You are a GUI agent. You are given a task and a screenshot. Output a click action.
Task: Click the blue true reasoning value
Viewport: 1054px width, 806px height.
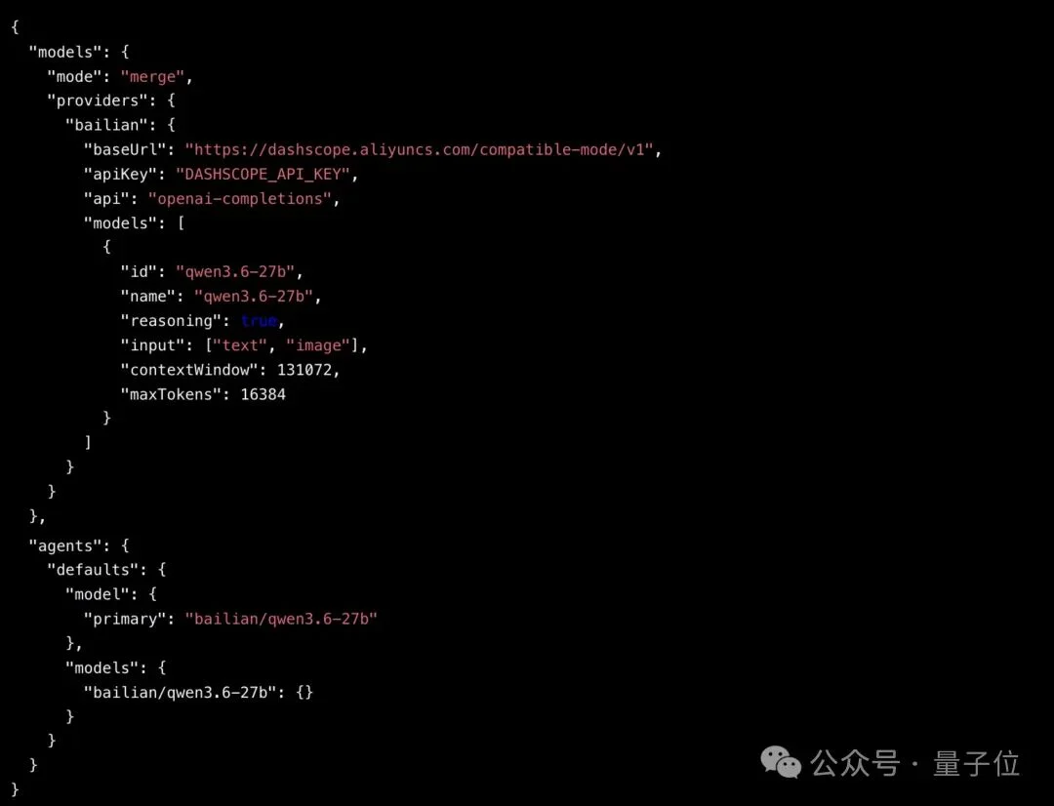pos(259,321)
